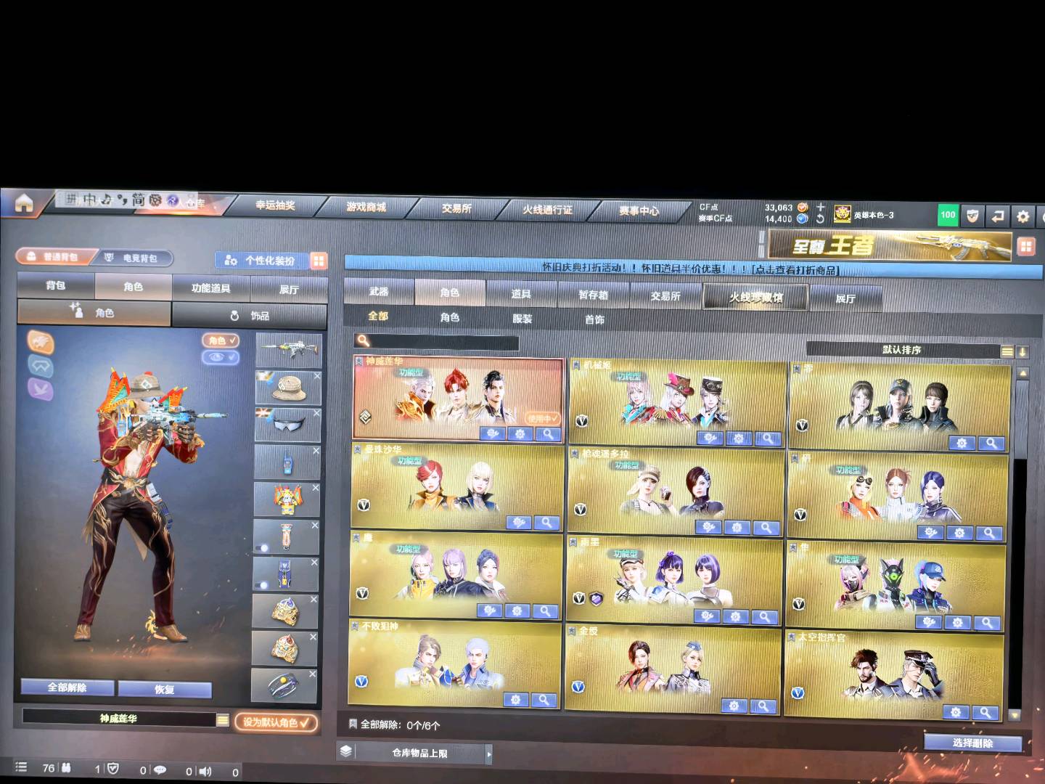The image size is (1045, 784).
Task: Open the 游戏商城 tab
Action: pyautogui.click(x=366, y=207)
